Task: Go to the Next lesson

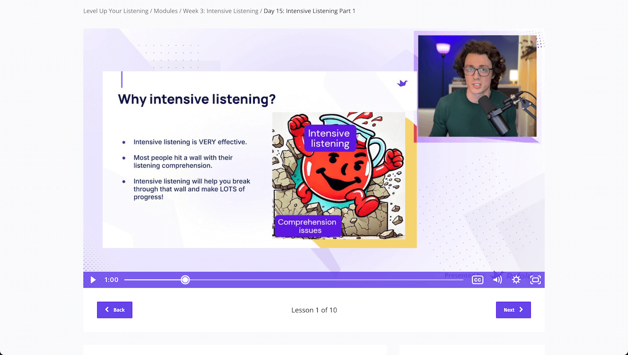Action: [513, 310]
